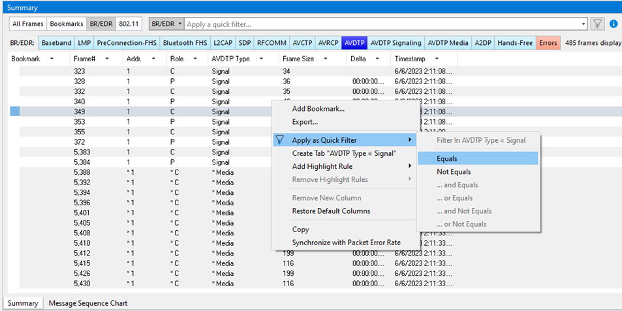Switch to the Message Sequence Chart tab
622x311 pixels.
88,303
